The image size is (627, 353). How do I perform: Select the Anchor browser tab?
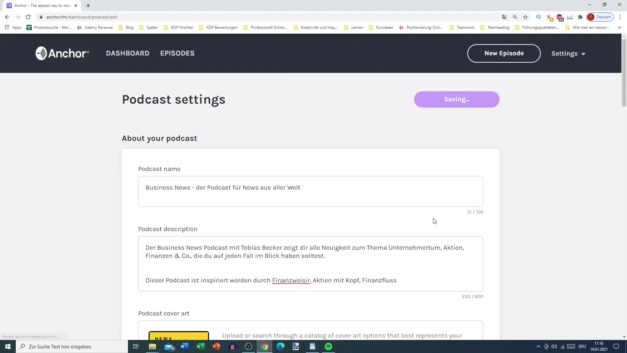tap(42, 6)
